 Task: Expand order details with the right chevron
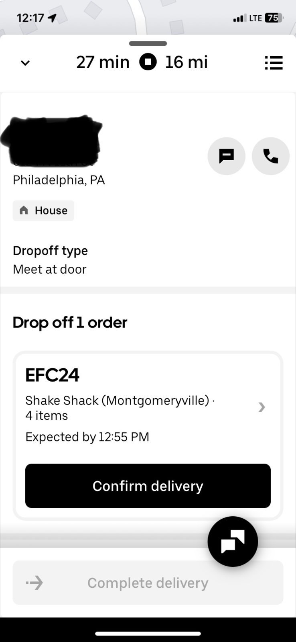pos(262,407)
